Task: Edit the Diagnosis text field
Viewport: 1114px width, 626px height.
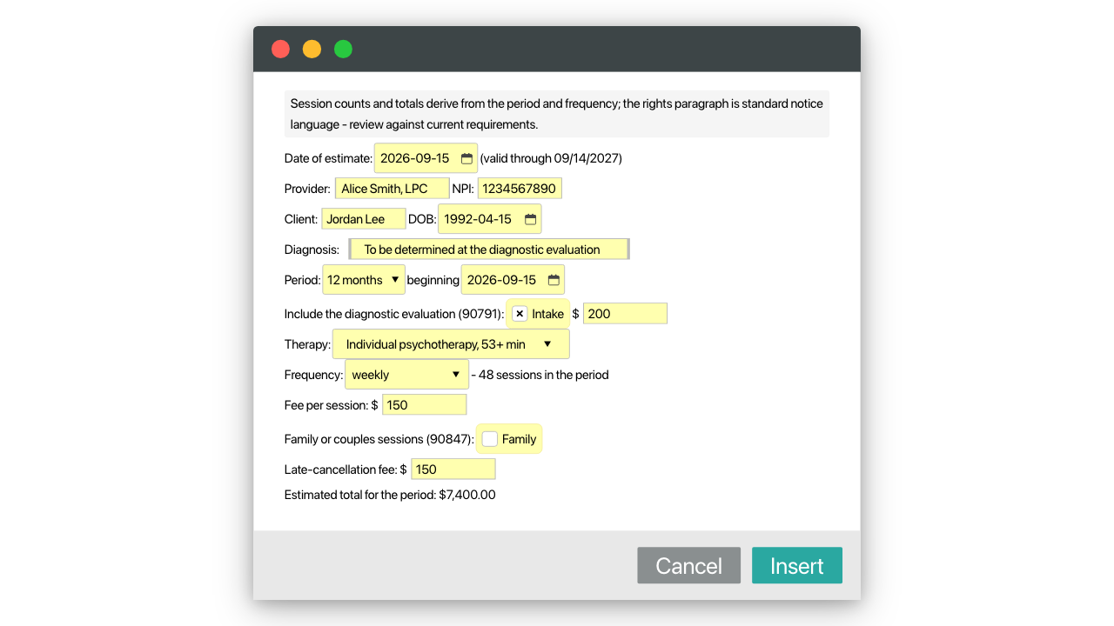Action: 489,250
